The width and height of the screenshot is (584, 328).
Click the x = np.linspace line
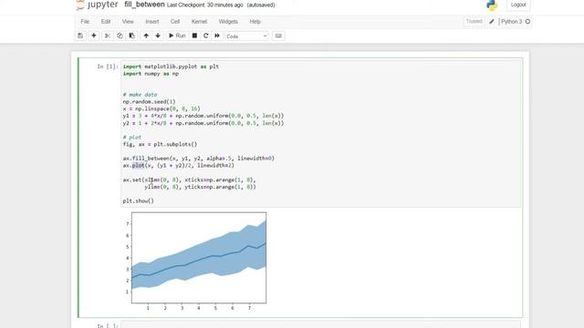coord(162,108)
